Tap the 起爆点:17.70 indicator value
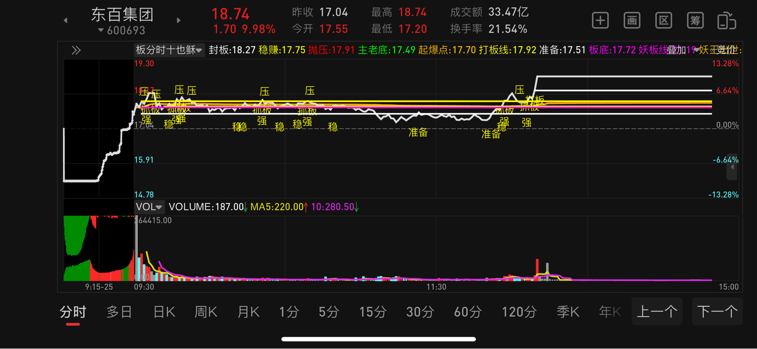 (447, 50)
